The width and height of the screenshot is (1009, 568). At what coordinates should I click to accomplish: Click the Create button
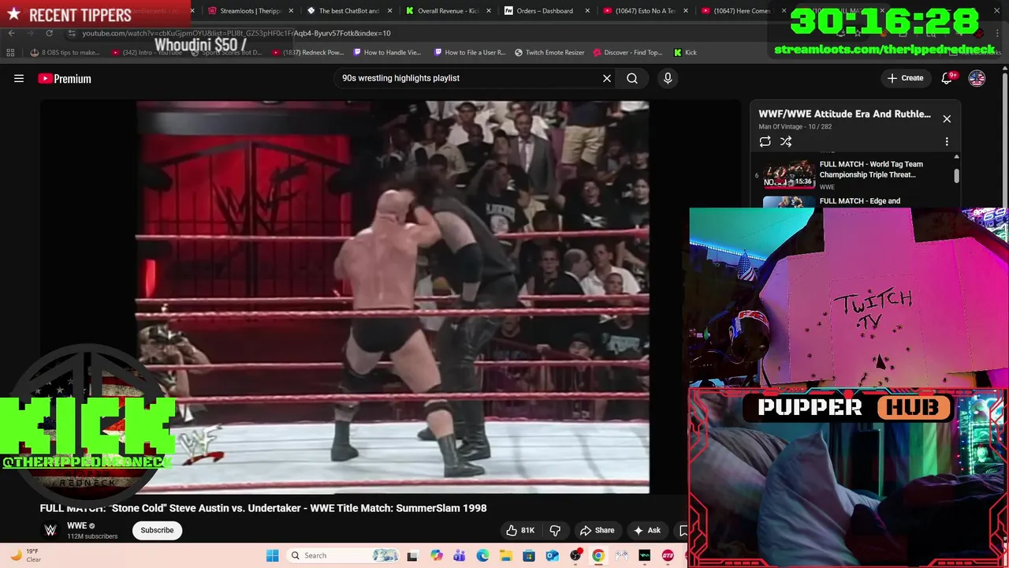click(905, 78)
